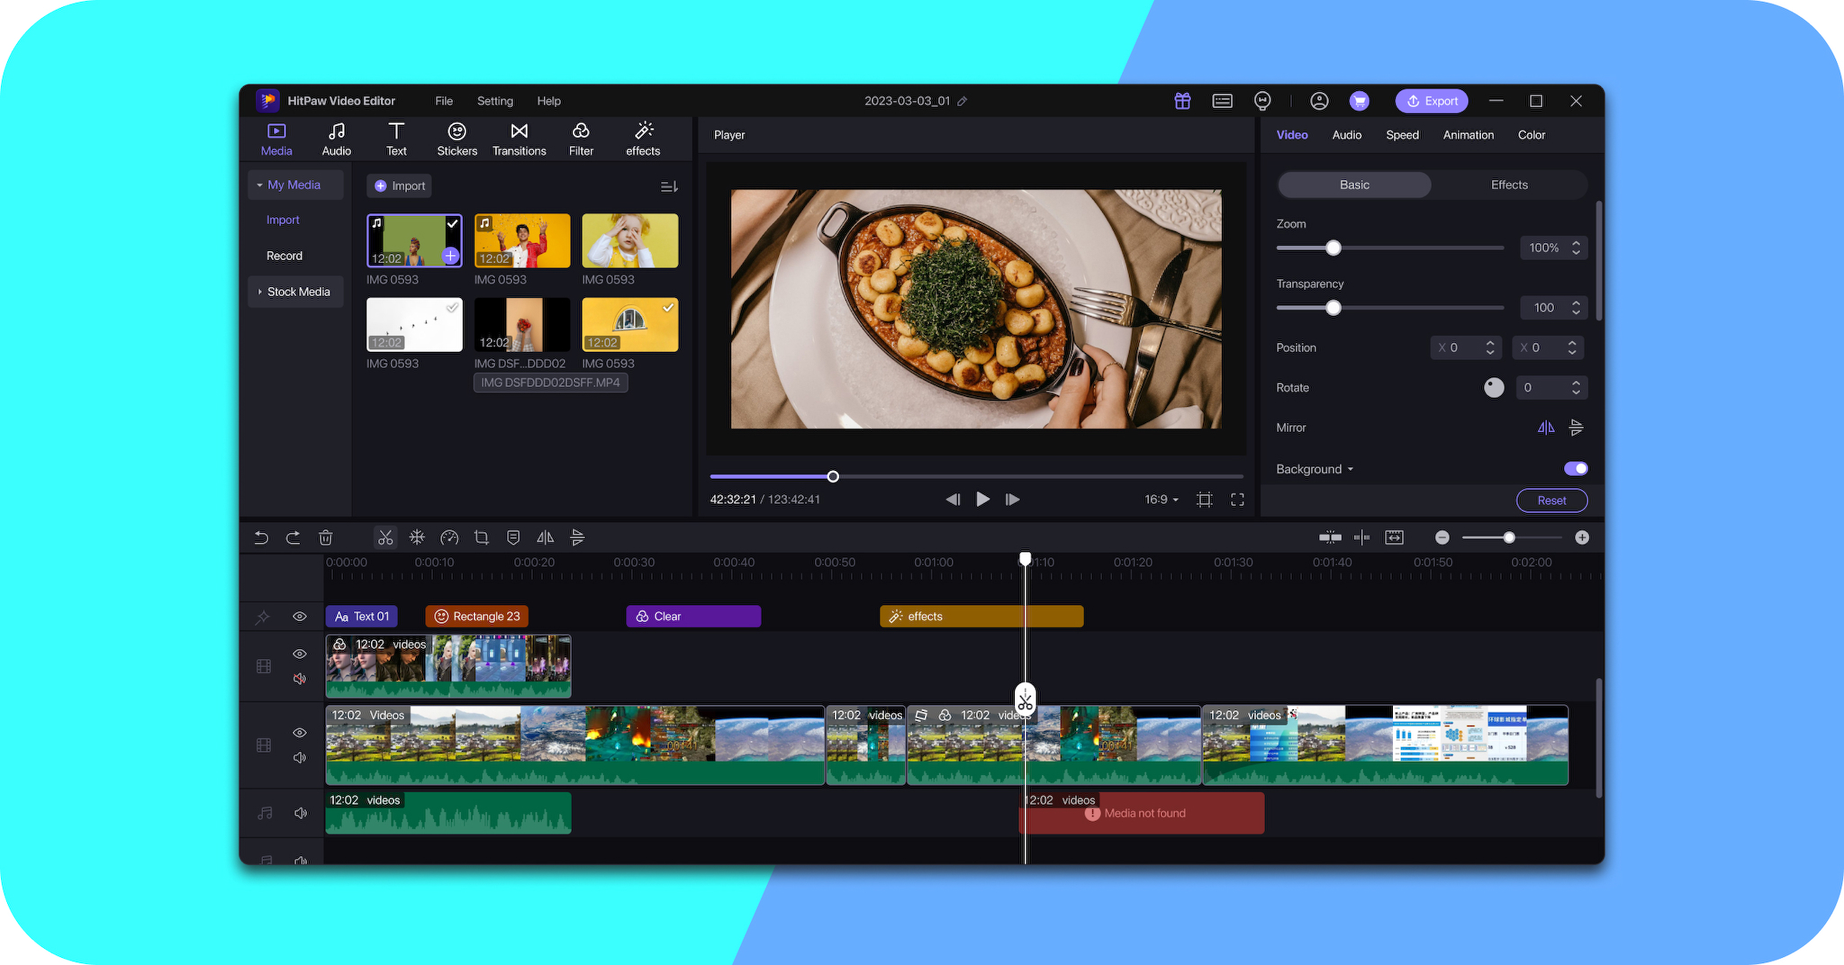This screenshot has height=965, width=1844.
Task: Click the scissors icon on the playhead
Action: [1026, 699]
